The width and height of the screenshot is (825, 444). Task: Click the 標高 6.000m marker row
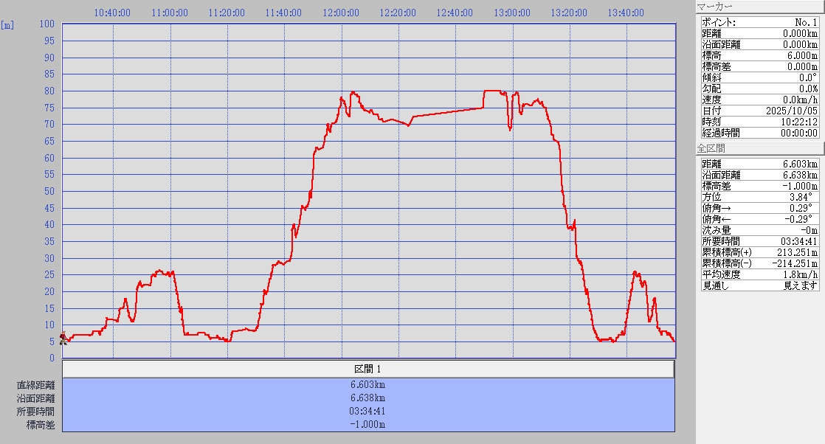click(x=759, y=55)
